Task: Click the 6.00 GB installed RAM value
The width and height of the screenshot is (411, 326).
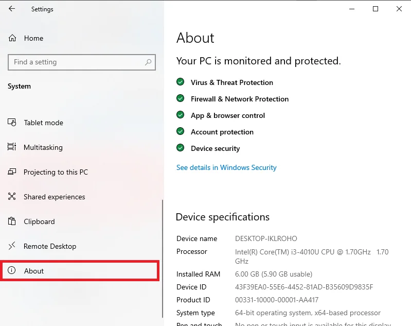Action: pos(274,274)
